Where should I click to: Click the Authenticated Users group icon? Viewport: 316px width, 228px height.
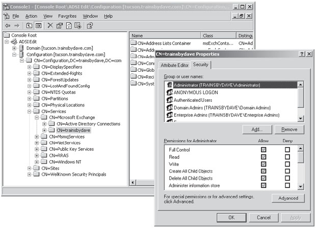point(170,100)
